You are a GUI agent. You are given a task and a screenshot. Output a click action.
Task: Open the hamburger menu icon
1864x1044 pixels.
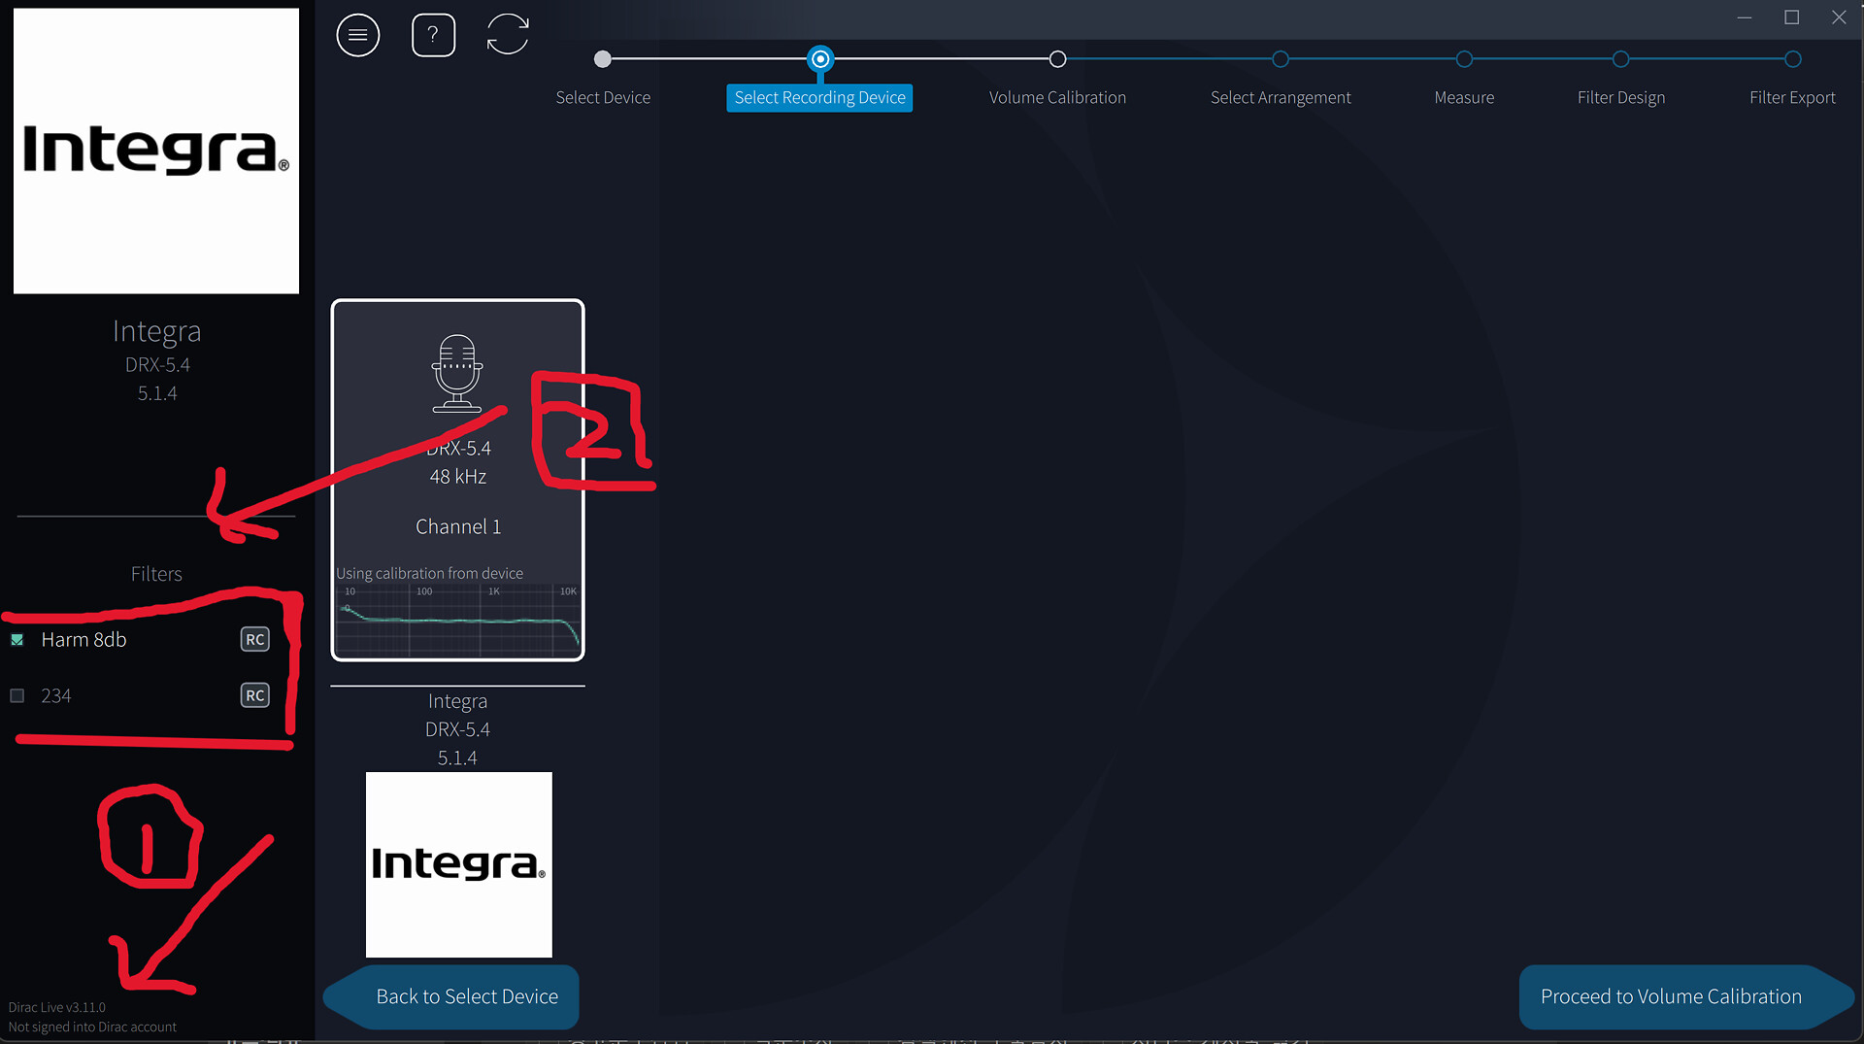pyautogui.click(x=358, y=36)
